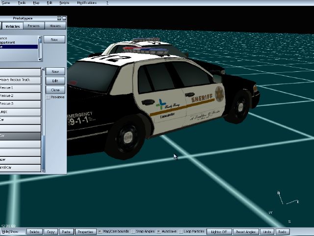Select the 'ance' category in top list
This screenshot has width=314, height=236.
(x=19, y=38)
